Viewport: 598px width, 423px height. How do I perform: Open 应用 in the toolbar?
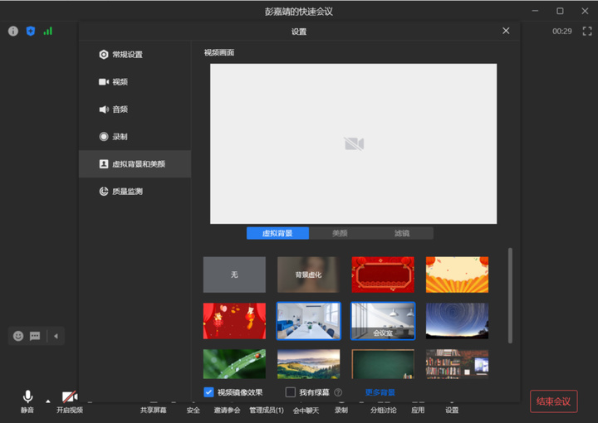418,410
